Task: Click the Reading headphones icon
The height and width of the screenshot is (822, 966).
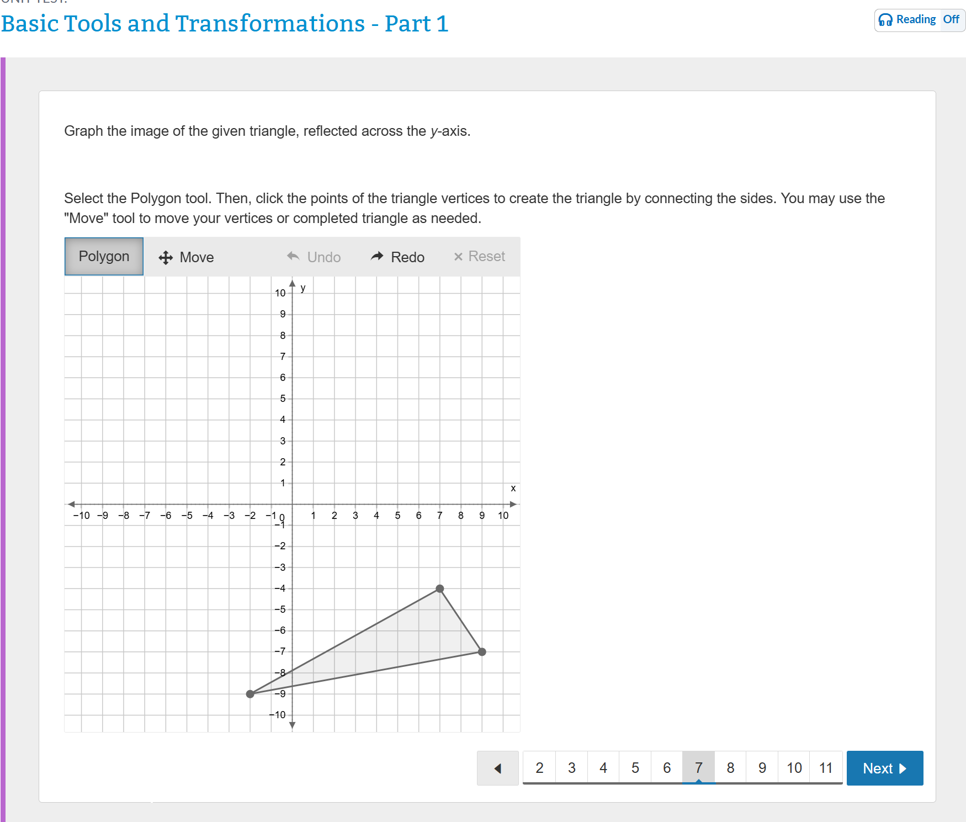Action: point(885,19)
